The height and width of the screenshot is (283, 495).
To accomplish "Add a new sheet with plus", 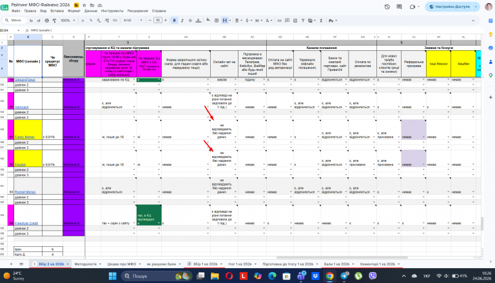I will coord(11,264).
